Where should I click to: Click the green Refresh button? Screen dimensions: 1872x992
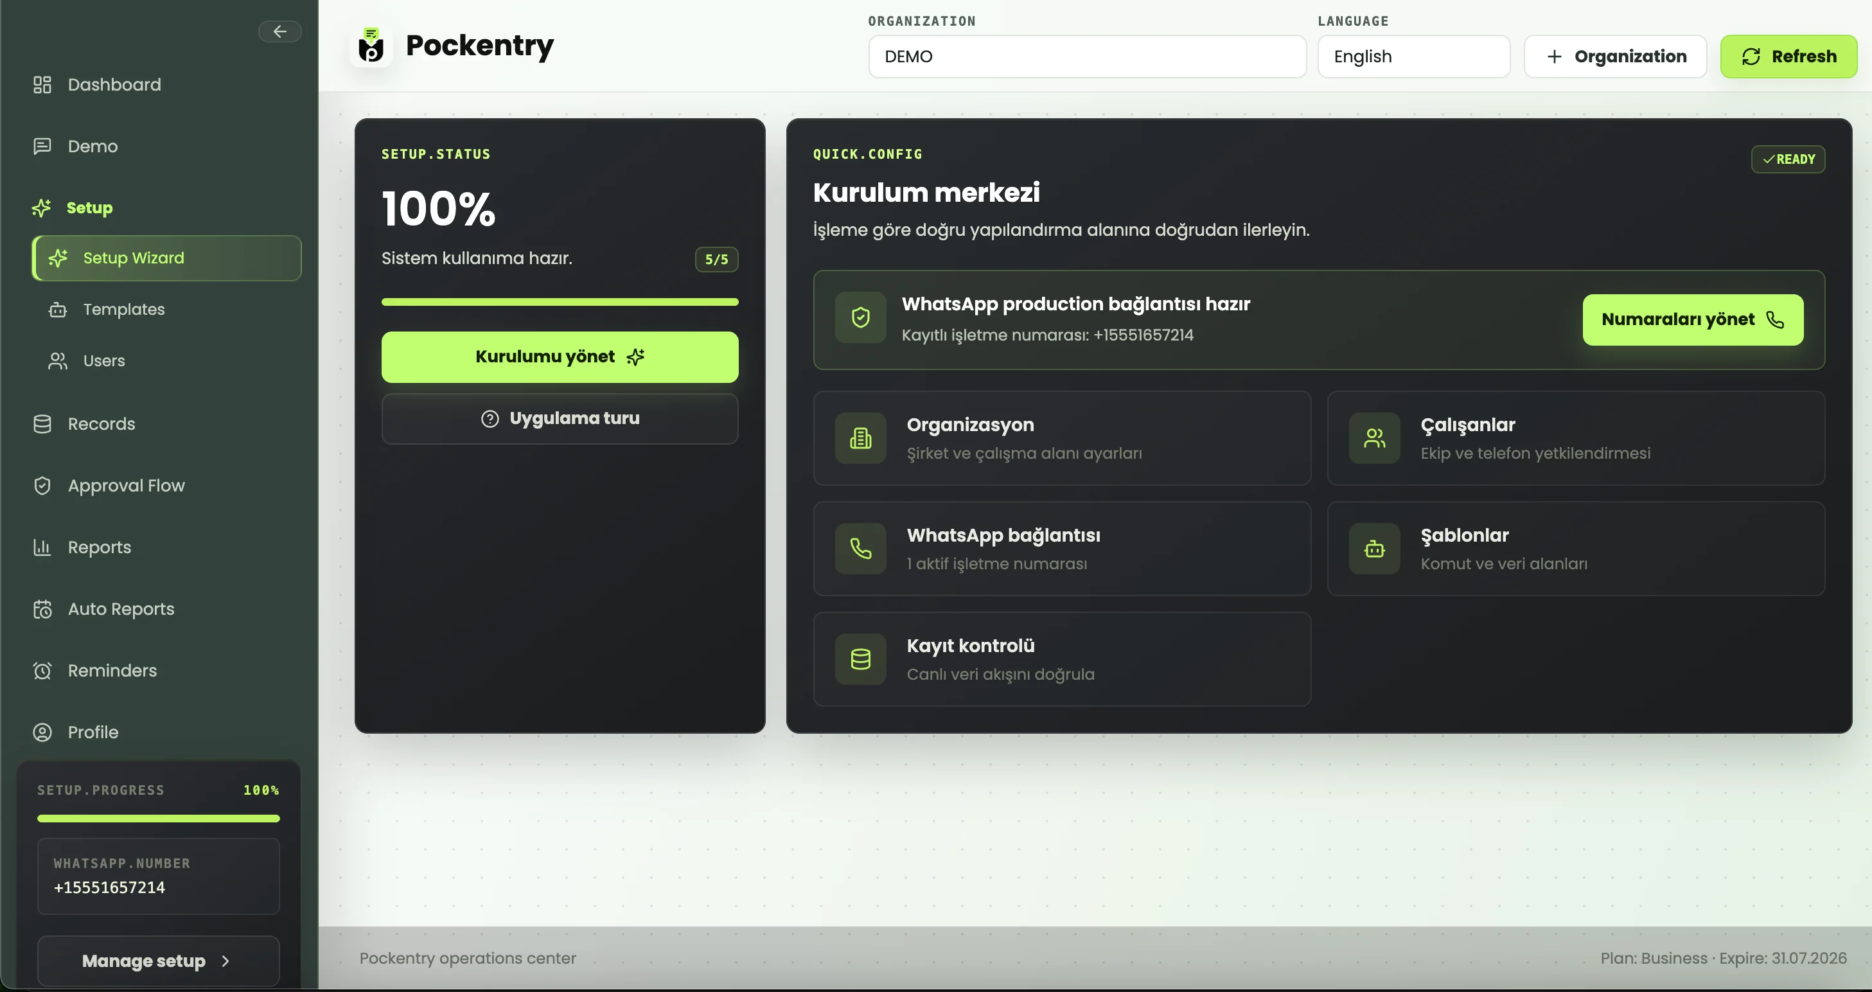click(x=1788, y=57)
